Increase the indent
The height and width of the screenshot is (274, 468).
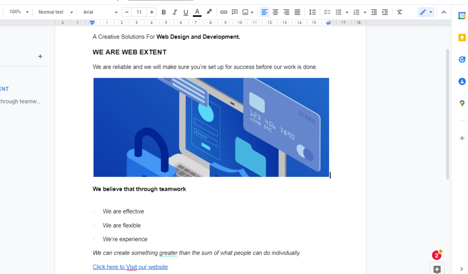pyautogui.click(x=385, y=12)
